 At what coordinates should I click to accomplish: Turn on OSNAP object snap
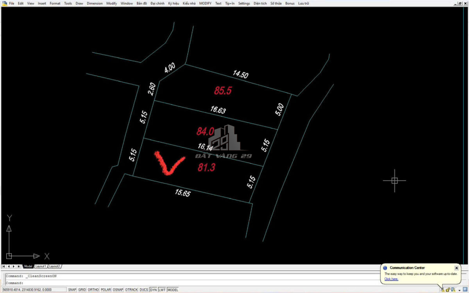coord(118,289)
